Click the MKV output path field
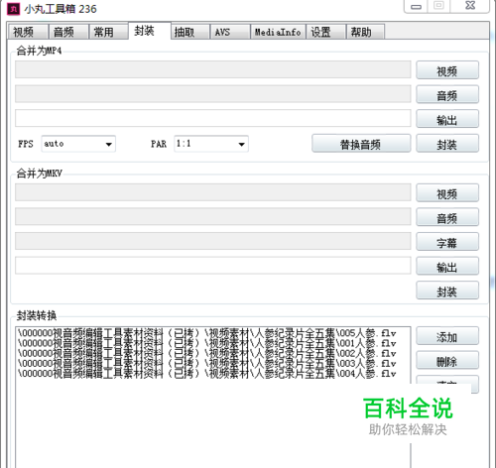The width and height of the screenshot is (496, 468). coord(213,266)
